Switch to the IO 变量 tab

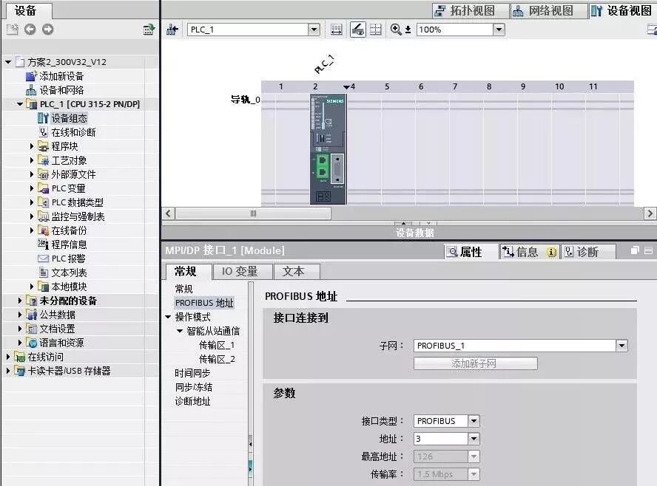pyautogui.click(x=241, y=272)
